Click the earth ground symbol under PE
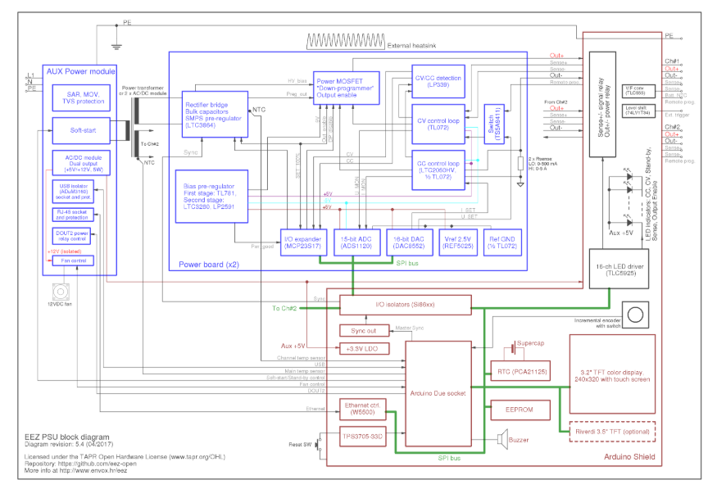The image size is (717, 498). pyautogui.click(x=116, y=45)
